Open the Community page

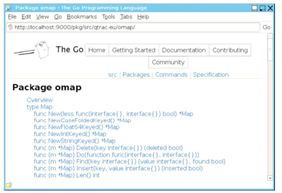(168, 62)
